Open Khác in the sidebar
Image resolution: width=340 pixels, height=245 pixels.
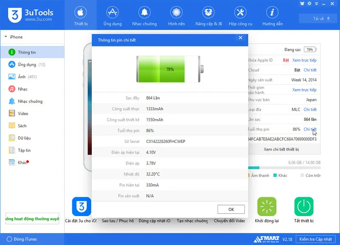click(x=33, y=162)
